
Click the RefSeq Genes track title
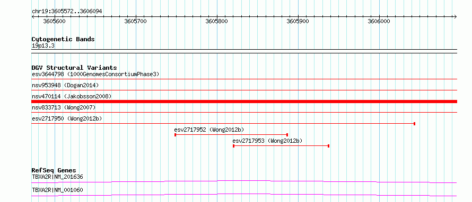click(x=54, y=170)
